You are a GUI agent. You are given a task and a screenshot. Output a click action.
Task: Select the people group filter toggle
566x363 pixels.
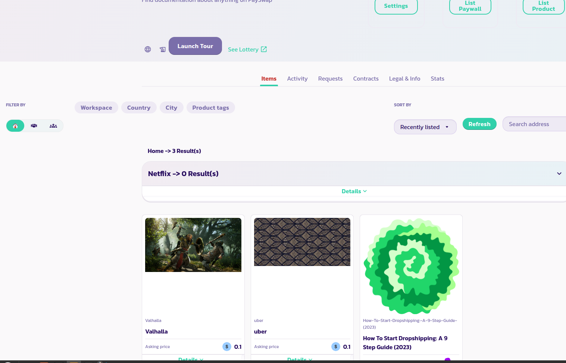(53, 126)
